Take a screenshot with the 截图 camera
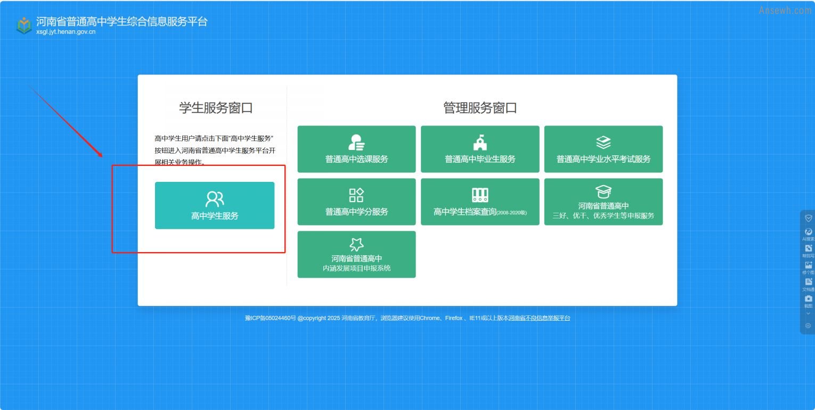 pos(808,299)
